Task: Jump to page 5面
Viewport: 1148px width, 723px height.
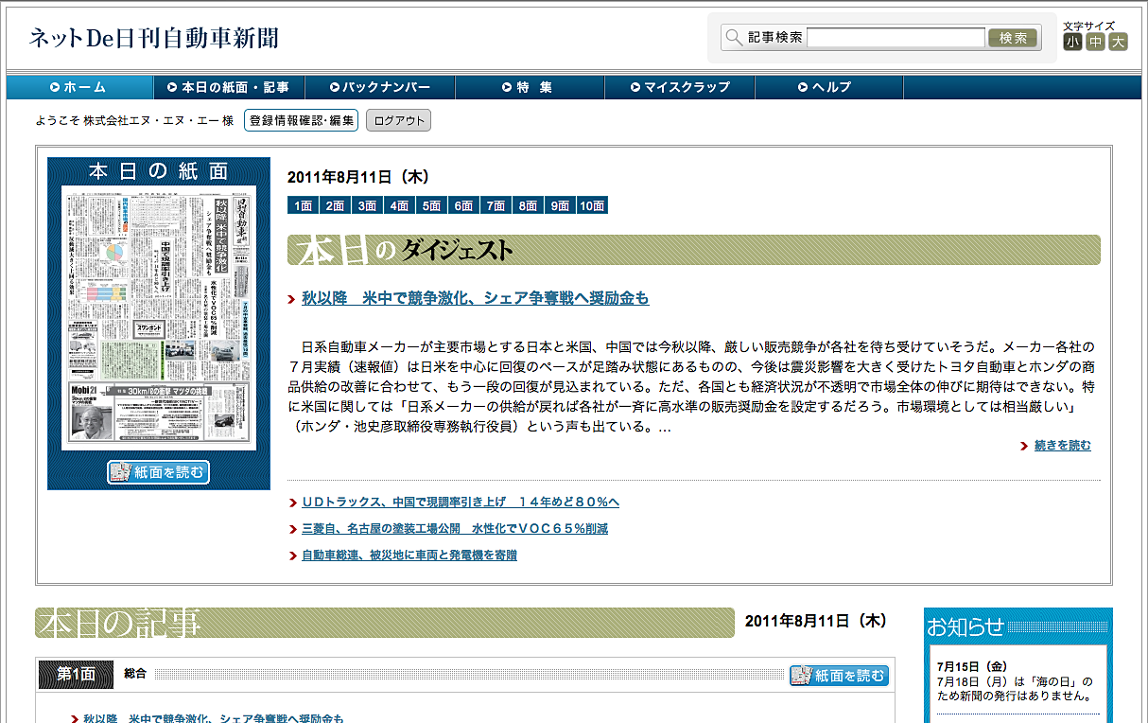Action: (x=431, y=205)
